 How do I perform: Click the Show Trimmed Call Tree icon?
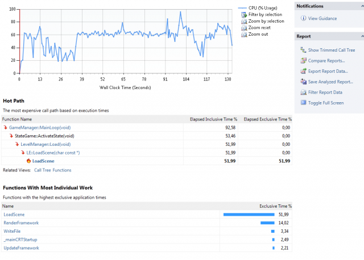click(x=303, y=50)
